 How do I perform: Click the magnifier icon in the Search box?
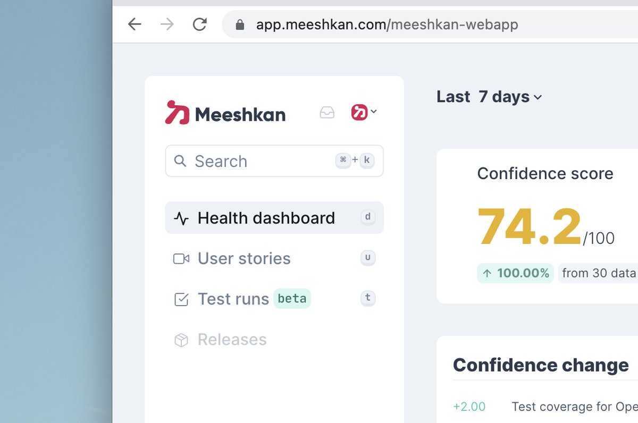point(180,161)
